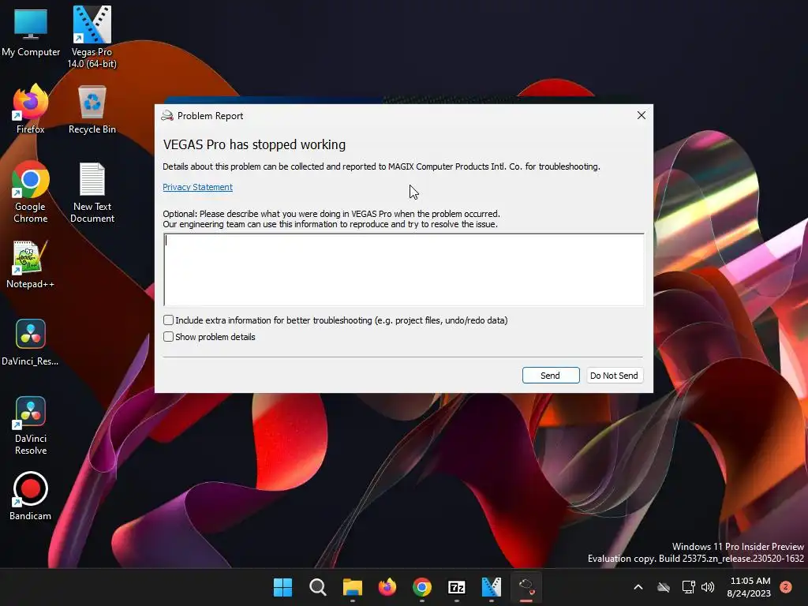Show hidden system tray icons
Image resolution: width=808 pixels, height=606 pixels.
click(x=638, y=587)
